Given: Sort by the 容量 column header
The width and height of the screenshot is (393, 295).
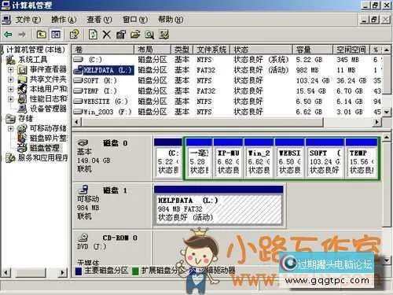Looking at the screenshot, I should (x=313, y=50).
